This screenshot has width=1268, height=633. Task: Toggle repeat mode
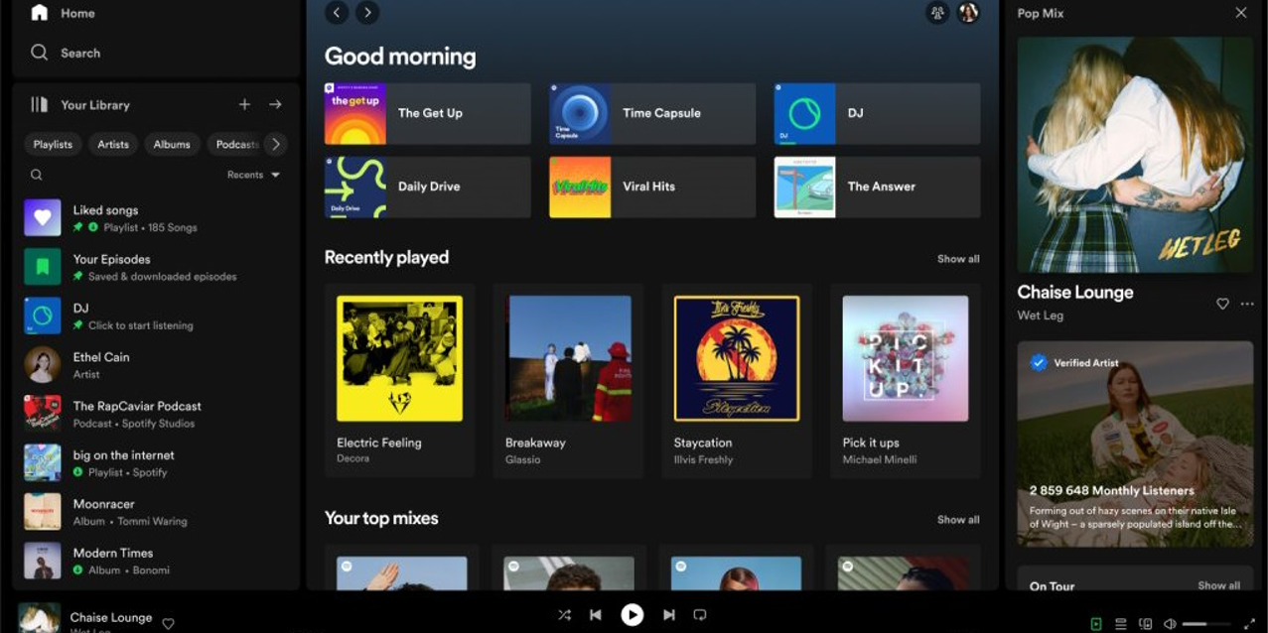(700, 614)
